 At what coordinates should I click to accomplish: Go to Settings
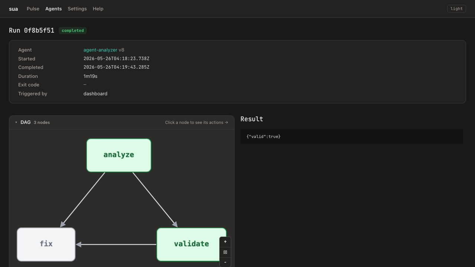(77, 9)
